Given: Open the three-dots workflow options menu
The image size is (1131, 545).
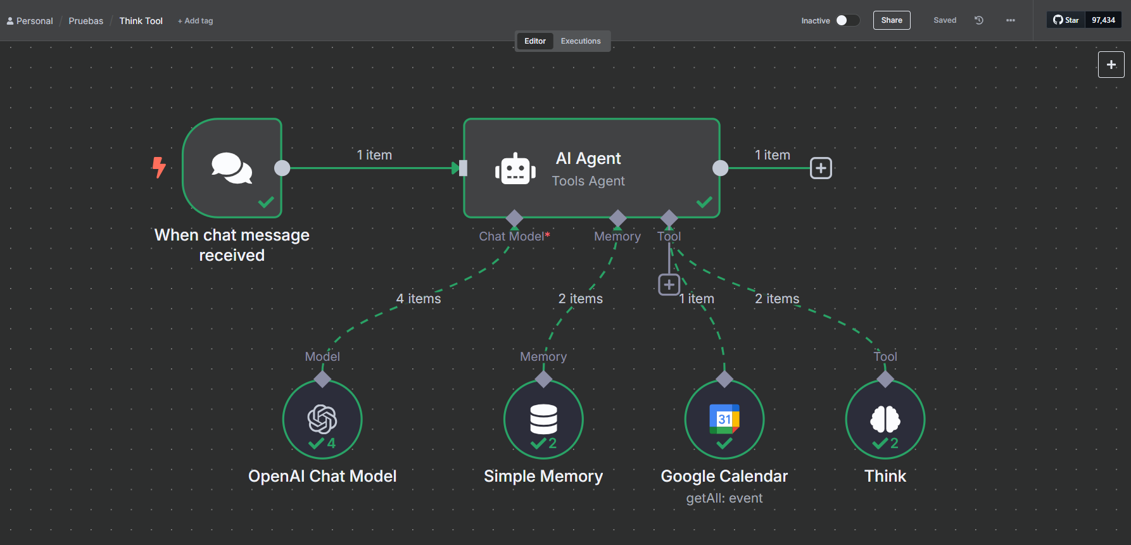Looking at the screenshot, I should click(1011, 20).
